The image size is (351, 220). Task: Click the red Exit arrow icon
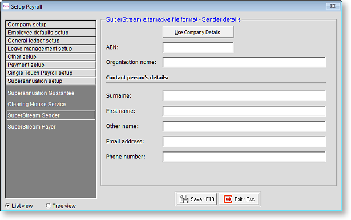pyautogui.click(x=228, y=199)
